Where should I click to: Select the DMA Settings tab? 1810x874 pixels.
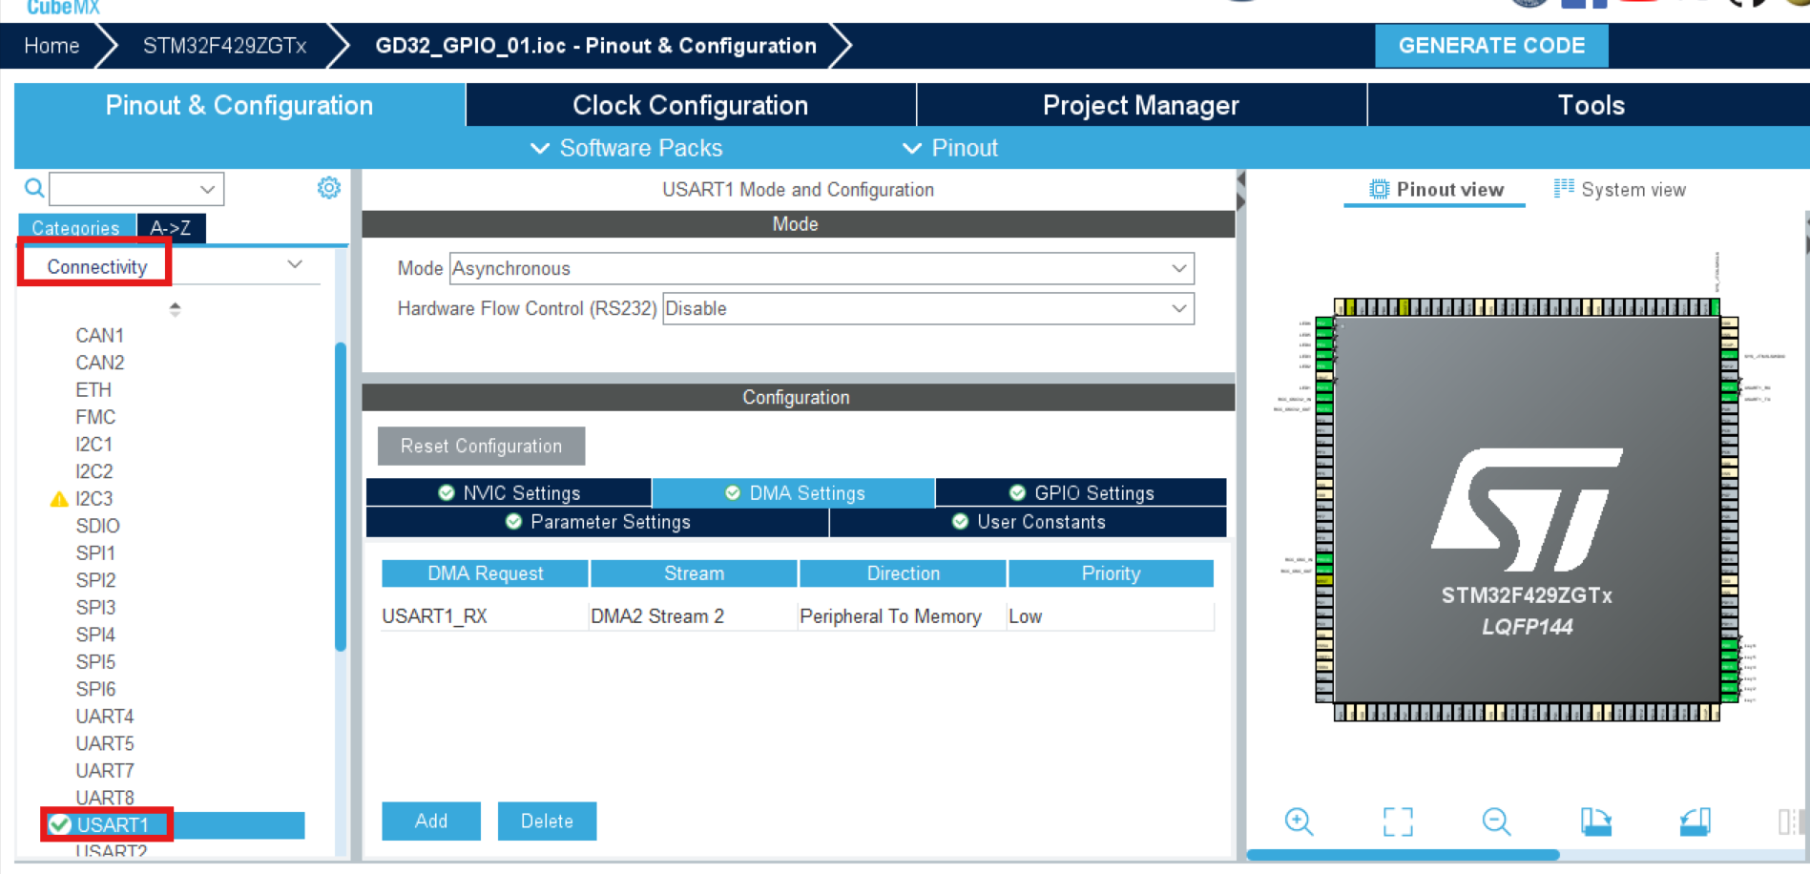coord(794,492)
